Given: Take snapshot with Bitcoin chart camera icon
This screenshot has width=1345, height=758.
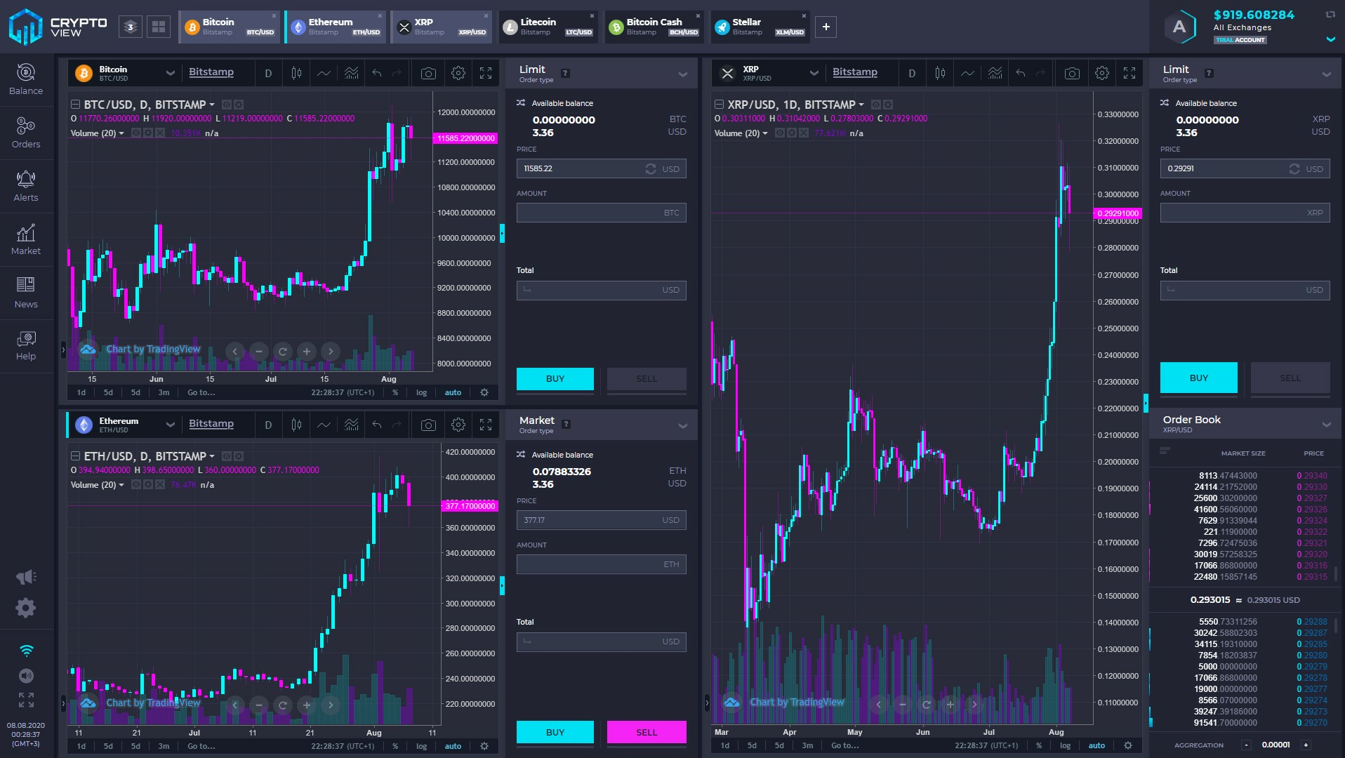Looking at the screenshot, I should (x=428, y=73).
